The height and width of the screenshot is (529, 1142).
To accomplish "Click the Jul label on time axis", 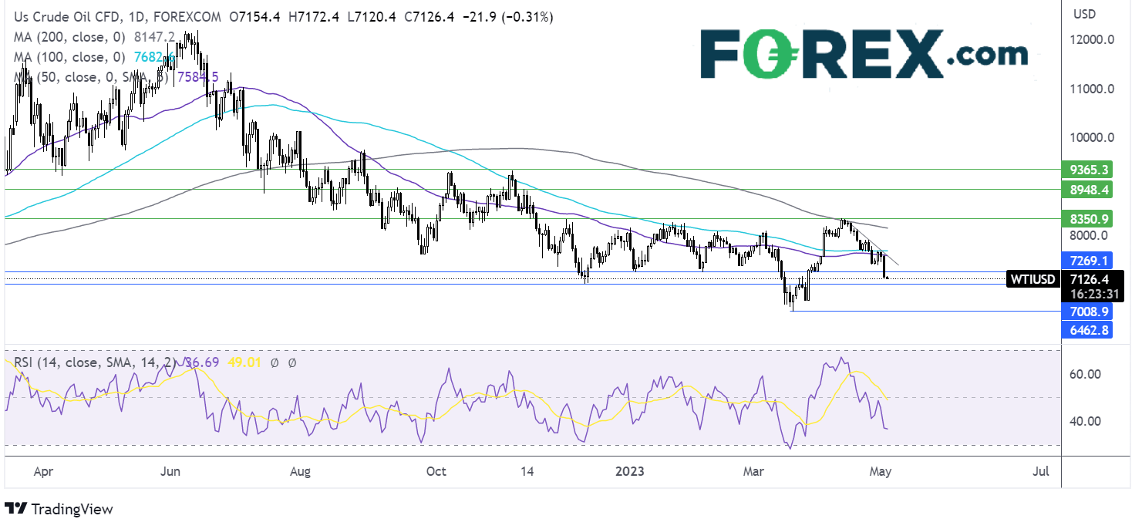I will tap(1041, 470).
